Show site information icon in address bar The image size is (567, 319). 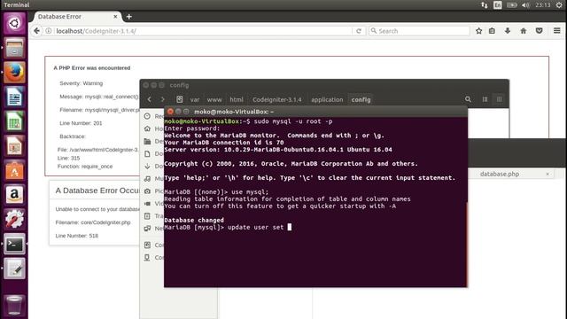click(x=49, y=31)
